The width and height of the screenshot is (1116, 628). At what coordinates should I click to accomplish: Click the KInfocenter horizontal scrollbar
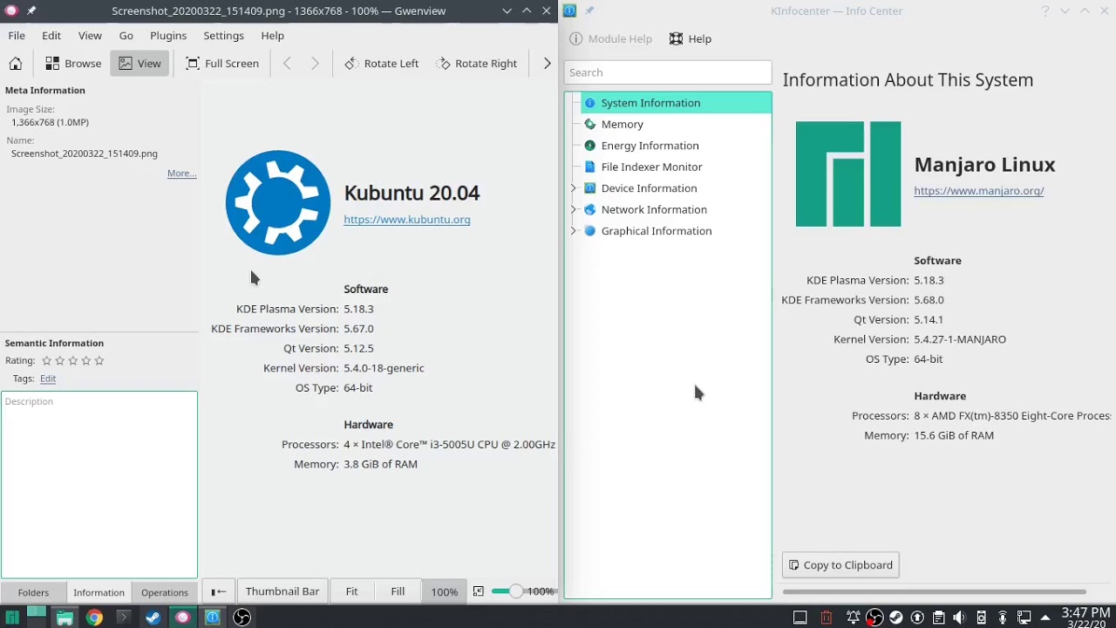click(x=934, y=592)
